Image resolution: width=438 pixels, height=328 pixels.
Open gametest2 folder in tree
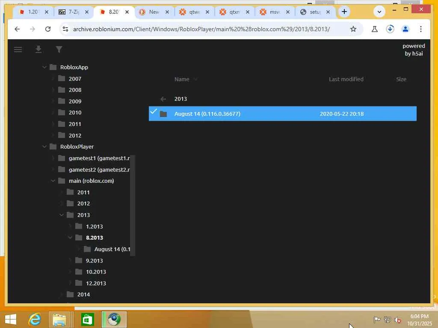click(99, 170)
